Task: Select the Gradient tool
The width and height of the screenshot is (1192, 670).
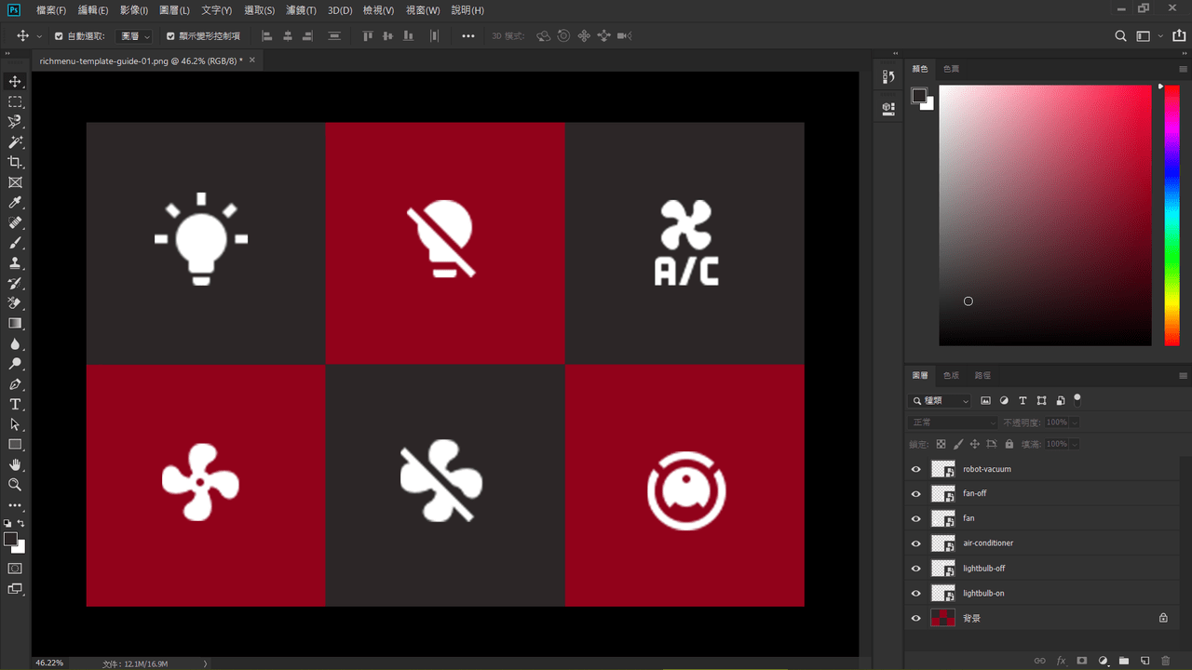Action: click(15, 324)
